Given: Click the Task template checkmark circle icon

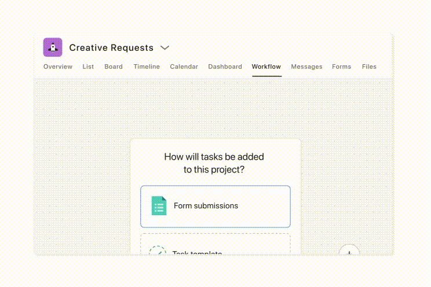Looking at the screenshot, I should coord(158,252).
